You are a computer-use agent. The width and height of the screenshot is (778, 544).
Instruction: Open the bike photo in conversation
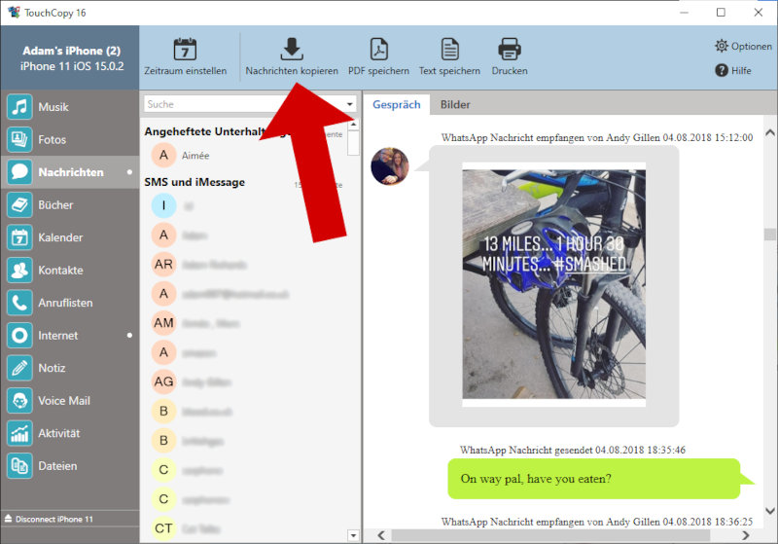[x=553, y=284]
